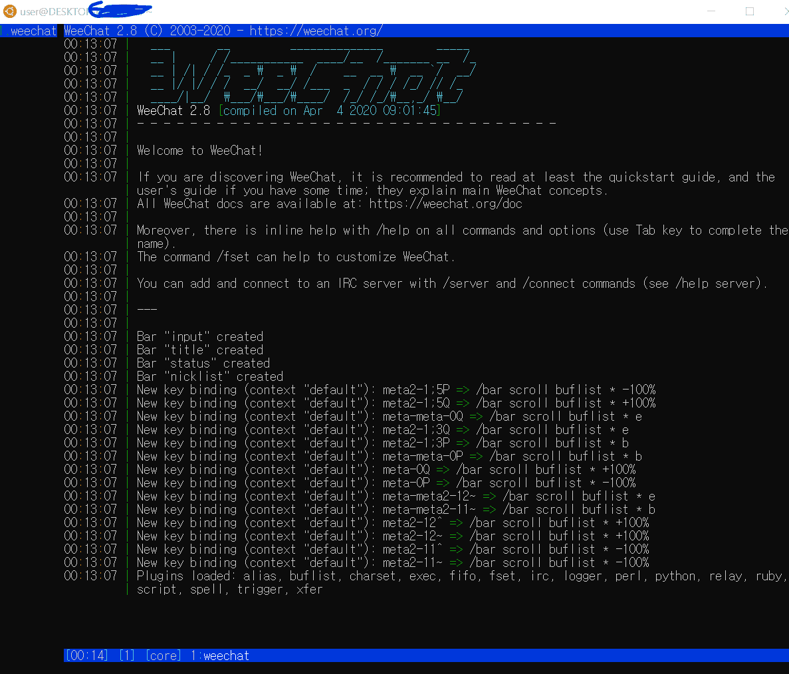Maximize the terminal window

point(750,11)
